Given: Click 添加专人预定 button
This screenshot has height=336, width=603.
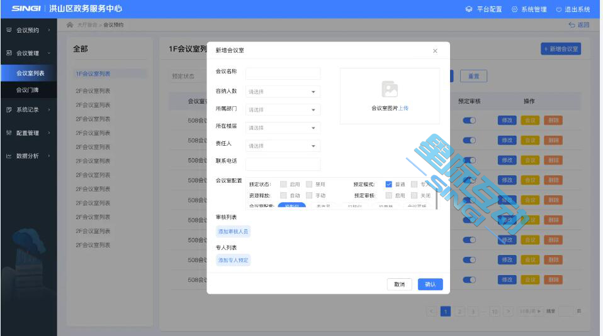Looking at the screenshot, I should click(x=233, y=260).
